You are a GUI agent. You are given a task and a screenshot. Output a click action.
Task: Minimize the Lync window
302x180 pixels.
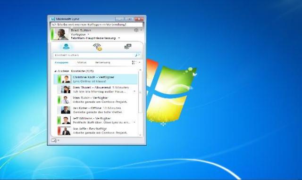pyautogui.click(x=119, y=19)
